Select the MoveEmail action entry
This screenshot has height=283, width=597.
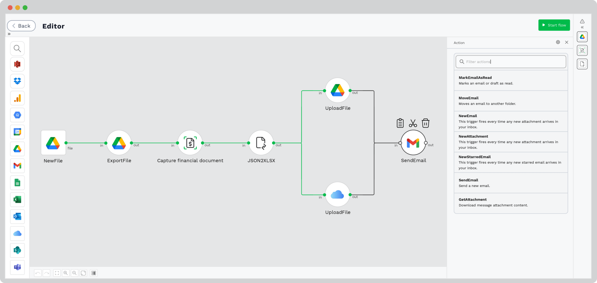coord(510,101)
